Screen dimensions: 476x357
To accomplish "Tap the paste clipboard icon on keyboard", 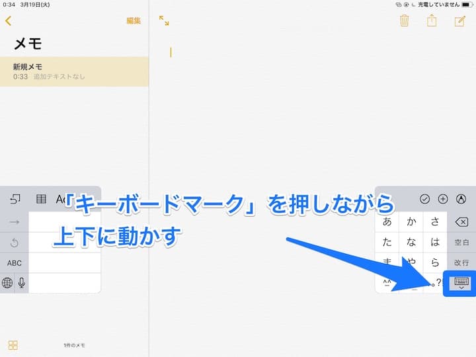I will click(15, 199).
